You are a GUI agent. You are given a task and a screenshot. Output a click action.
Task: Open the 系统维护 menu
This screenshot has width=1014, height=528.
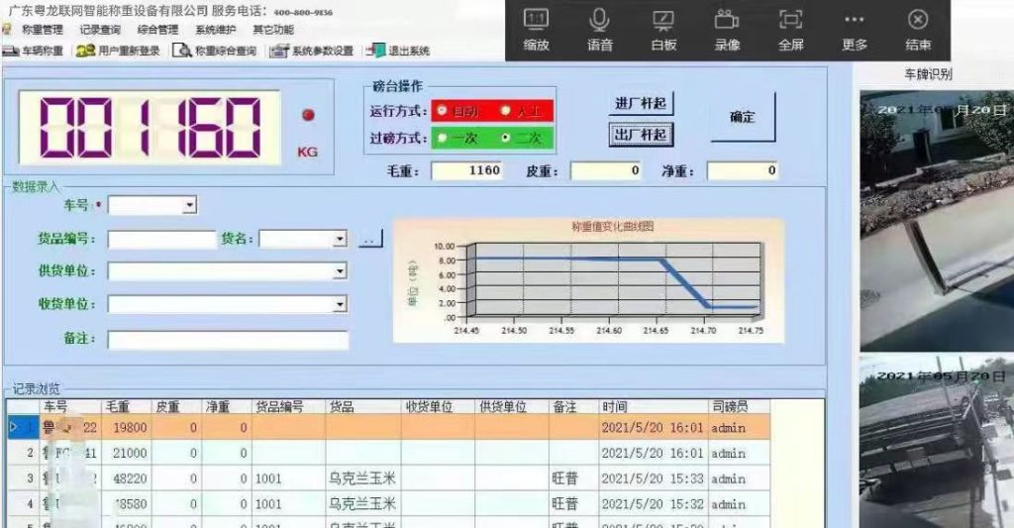coord(214,30)
